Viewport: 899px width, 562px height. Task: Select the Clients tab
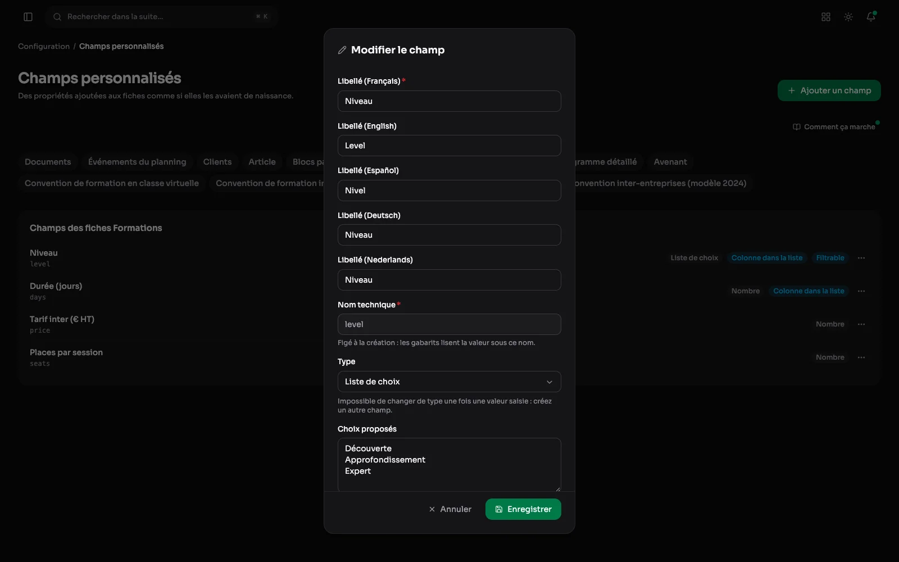click(217, 162)
